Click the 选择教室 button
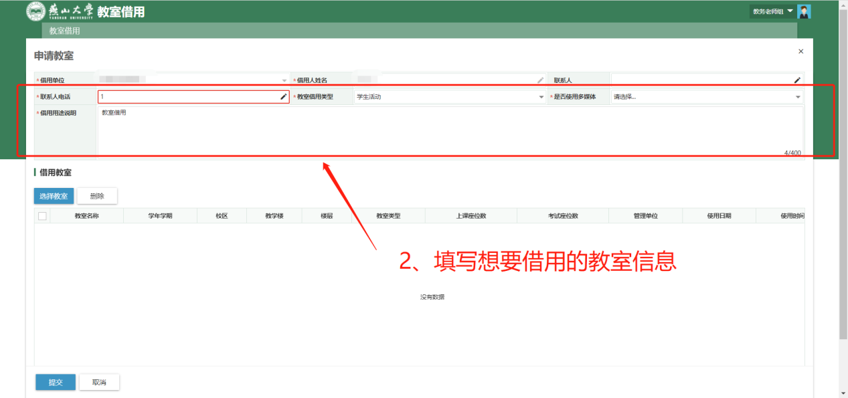The width and height of the screenshot is (848, 398). 54,196
